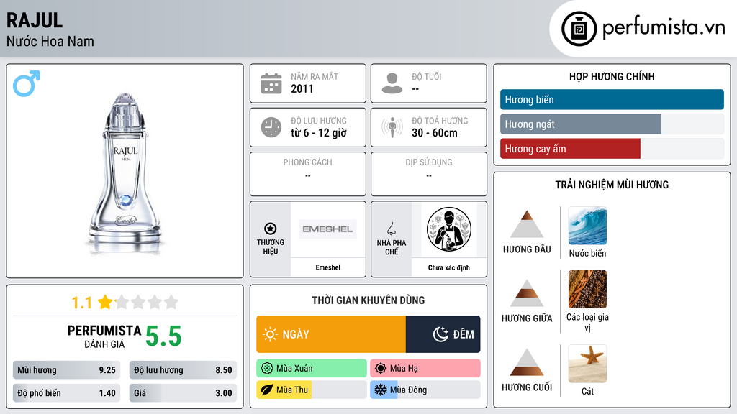
Task: Select the Ngày daytime segment
Action: point(331,334)
